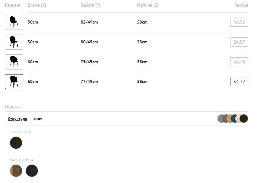Choose the dark veneer swatch under Шпон дерева

click(x=16, y=142)
